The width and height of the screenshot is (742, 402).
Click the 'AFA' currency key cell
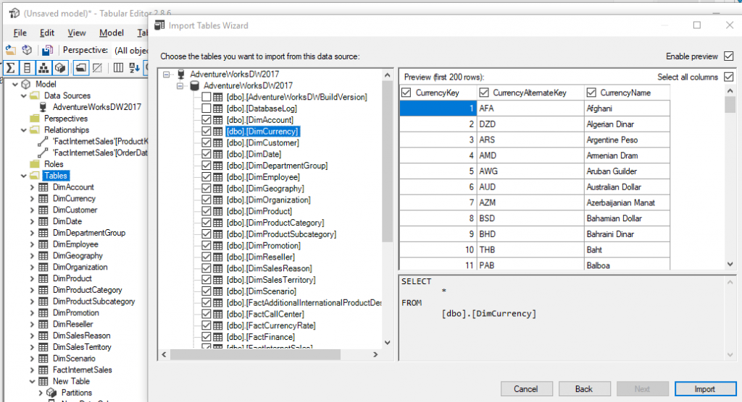(530, 108)
